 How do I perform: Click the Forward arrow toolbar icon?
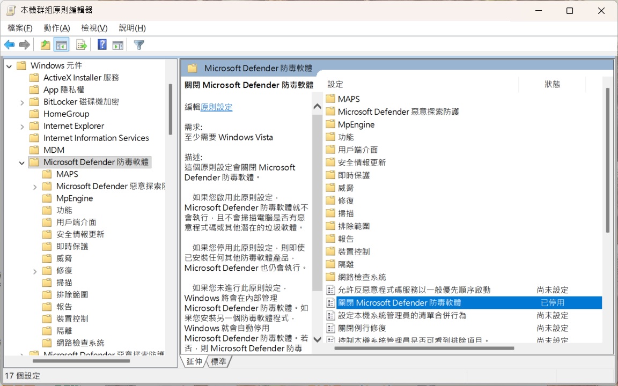pyautogui.click(x=25, y=45)
